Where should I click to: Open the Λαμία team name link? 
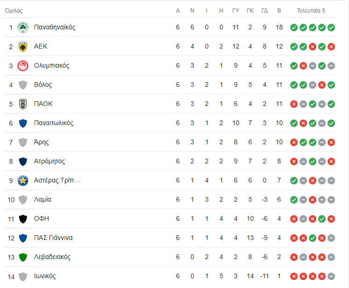click(x=42, y=199)
